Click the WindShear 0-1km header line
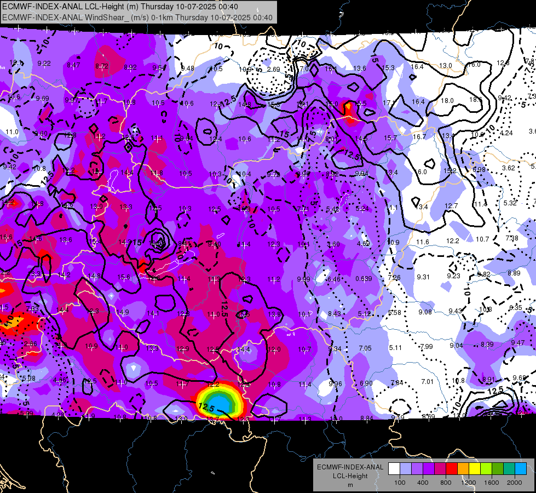Viewport: 536px width, 493px height. 137,18
